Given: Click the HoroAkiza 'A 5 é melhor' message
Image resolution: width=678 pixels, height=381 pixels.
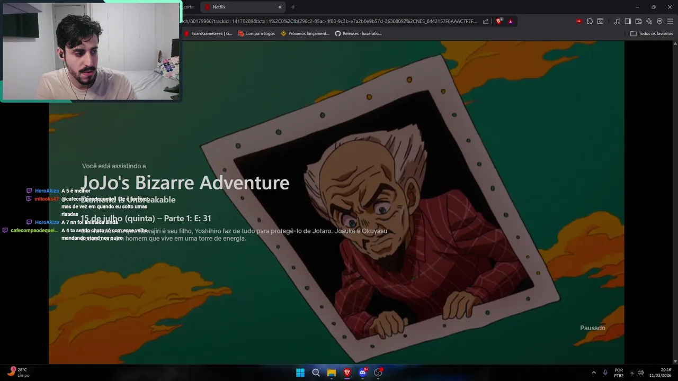Looking at the screenshot, I should point(76,190).
